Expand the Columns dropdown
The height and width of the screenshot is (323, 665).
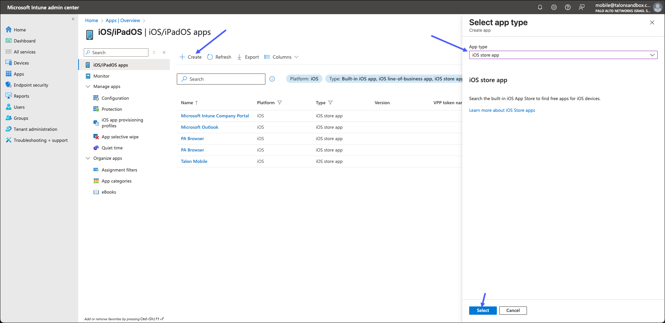click(281, 57)
